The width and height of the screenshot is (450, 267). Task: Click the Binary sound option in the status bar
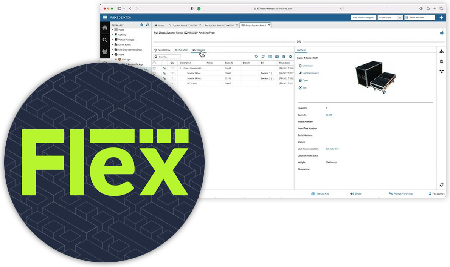[356, 194]
